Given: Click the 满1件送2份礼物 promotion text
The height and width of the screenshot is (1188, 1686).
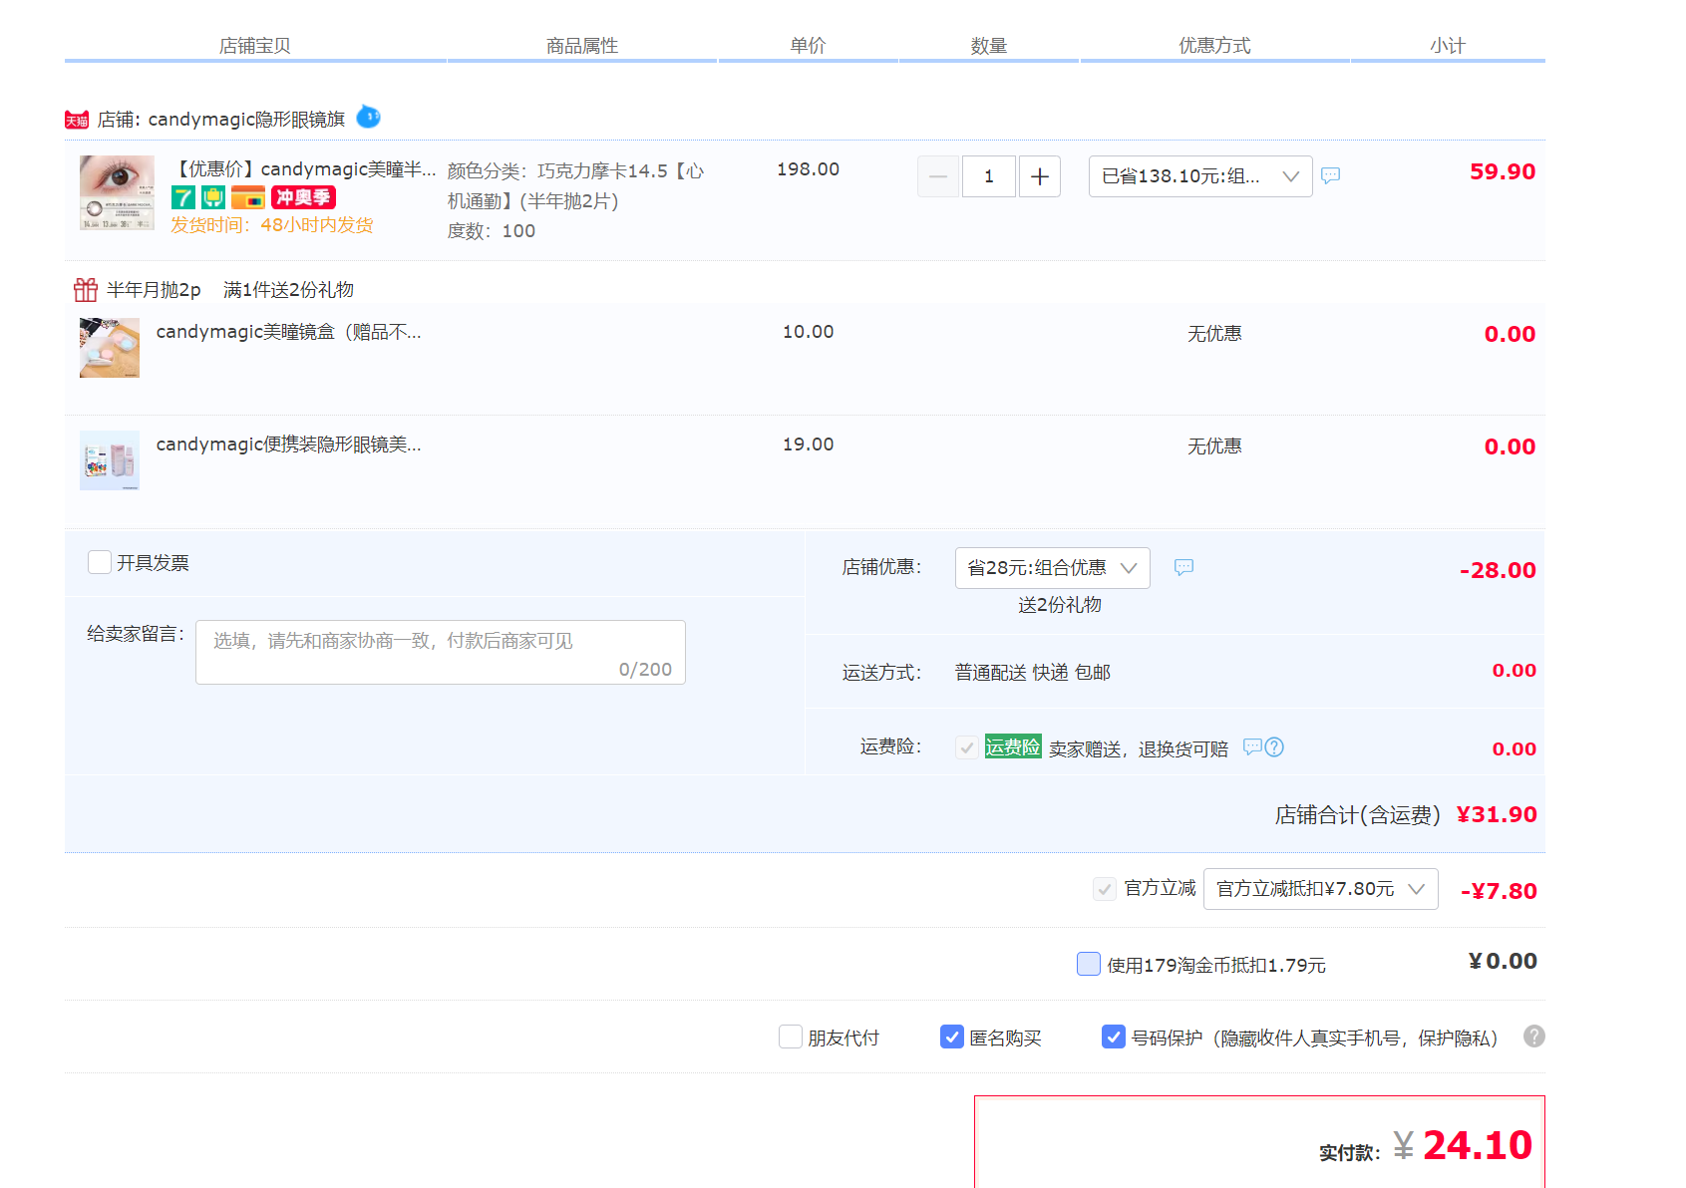Looking at the screenshot, I should (x=289, y=290).
